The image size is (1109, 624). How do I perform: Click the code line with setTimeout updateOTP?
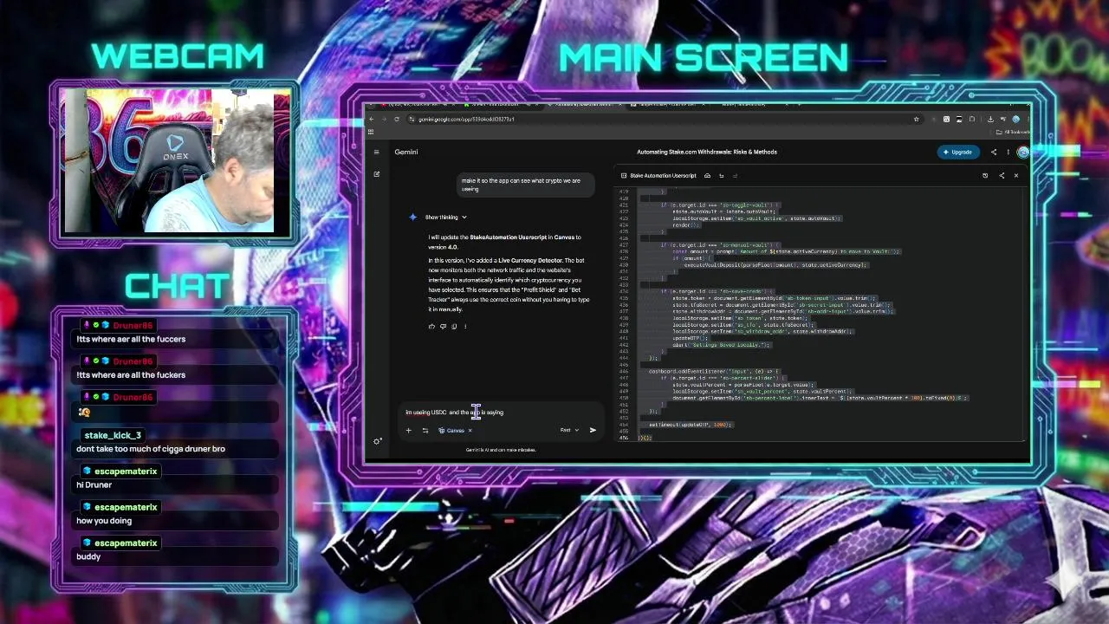pyautogui.click(x=691, y=425)
